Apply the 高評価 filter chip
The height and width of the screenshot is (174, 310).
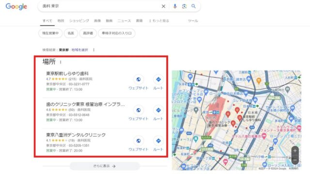88,33
